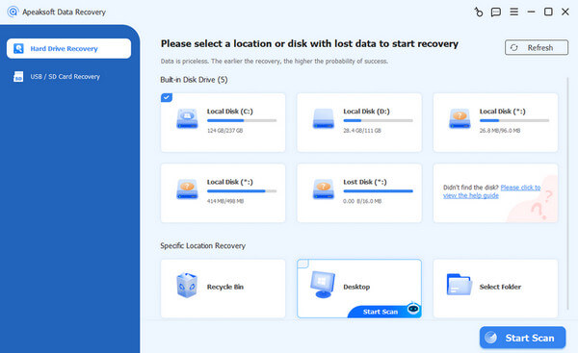Click the Desktop monitor icon
578x353 pixels.
[323, 284]
